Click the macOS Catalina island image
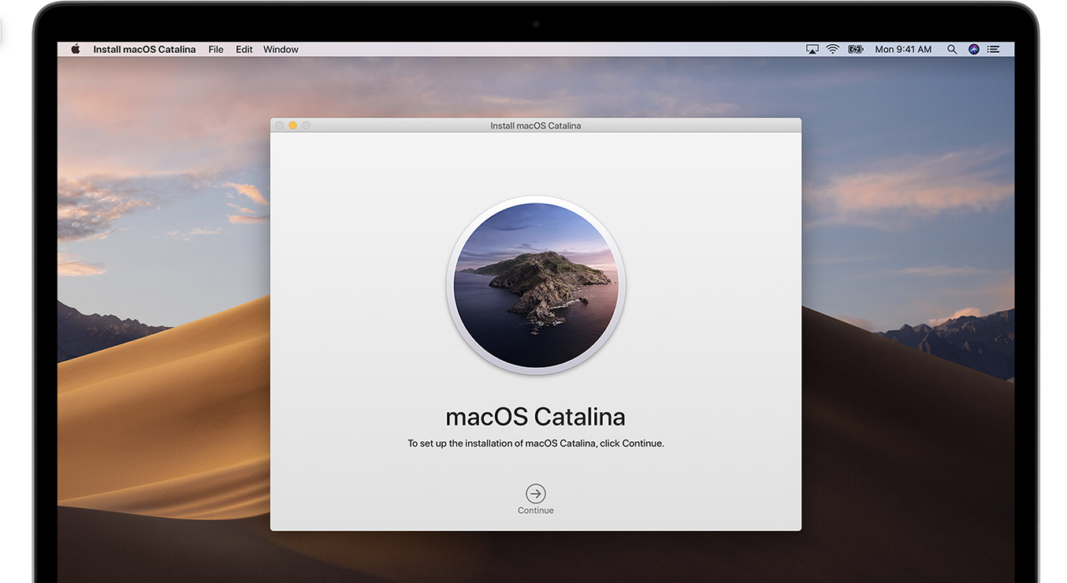 pos(536,284)
